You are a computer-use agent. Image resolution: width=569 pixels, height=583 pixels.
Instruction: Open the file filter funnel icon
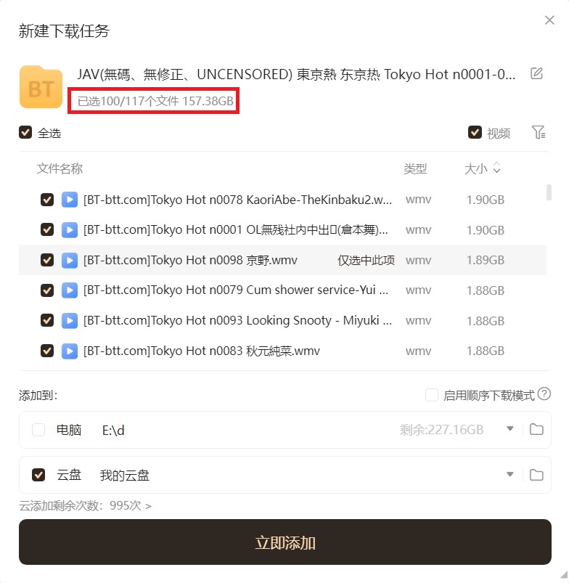539,132
